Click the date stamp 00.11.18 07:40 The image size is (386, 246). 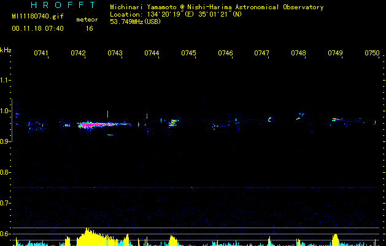(x=37, y=29)
